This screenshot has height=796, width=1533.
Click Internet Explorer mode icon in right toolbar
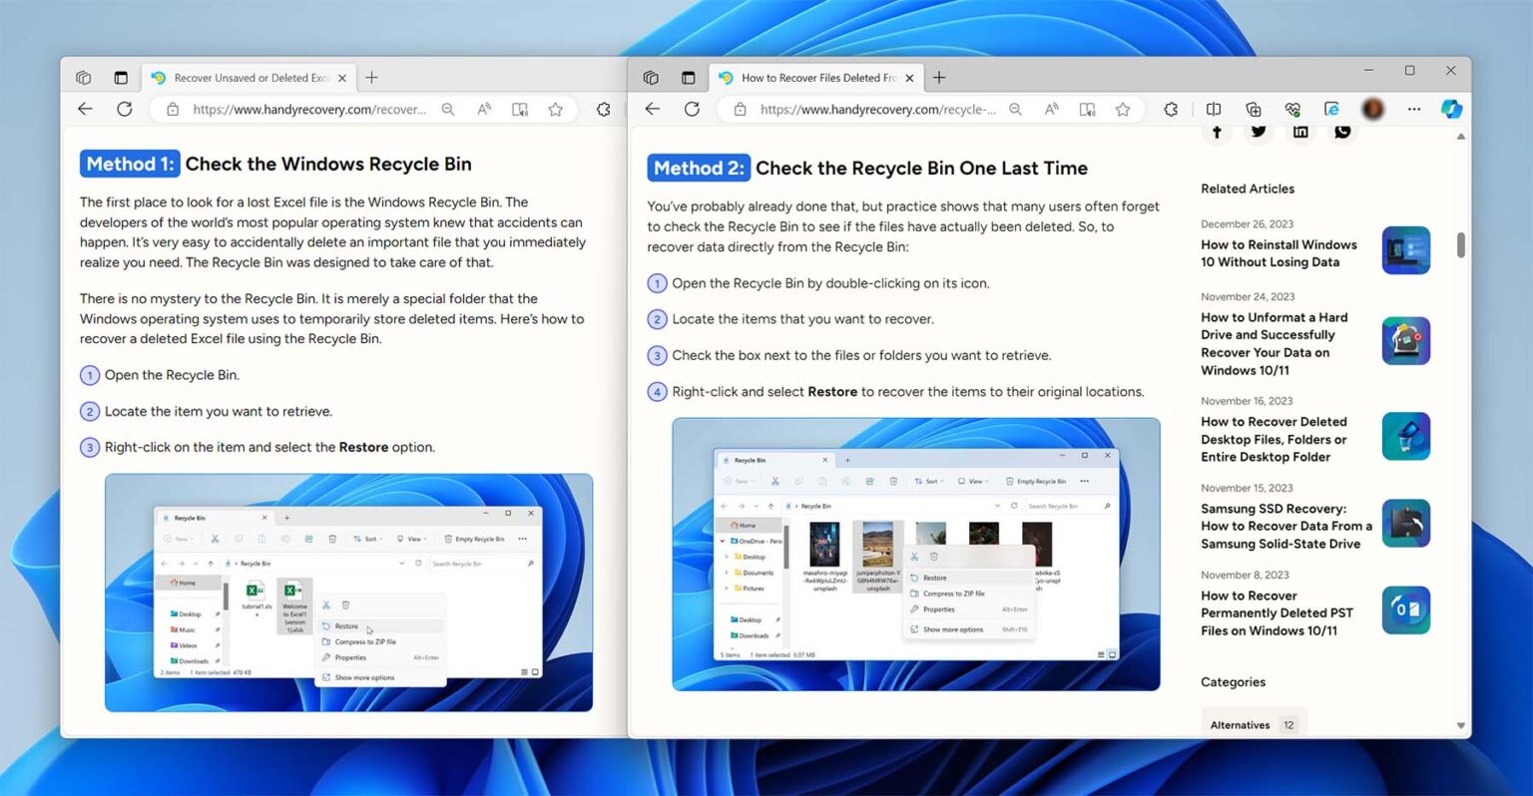coord(1331,110)
